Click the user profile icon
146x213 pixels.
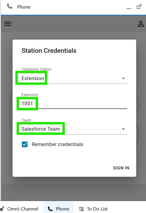pyautogui.click(x=141, y=24)
